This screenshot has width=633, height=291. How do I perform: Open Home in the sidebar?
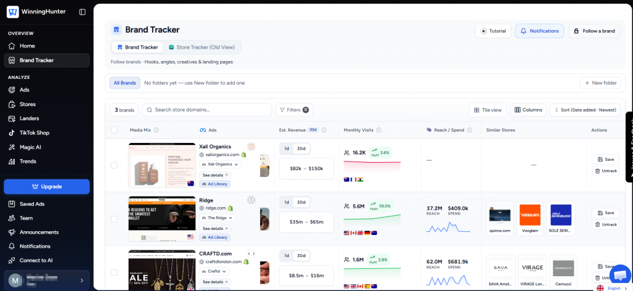[x=46, y=46]
